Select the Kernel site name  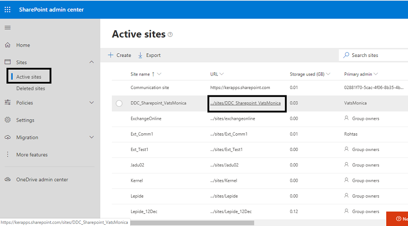coord(136,181)
